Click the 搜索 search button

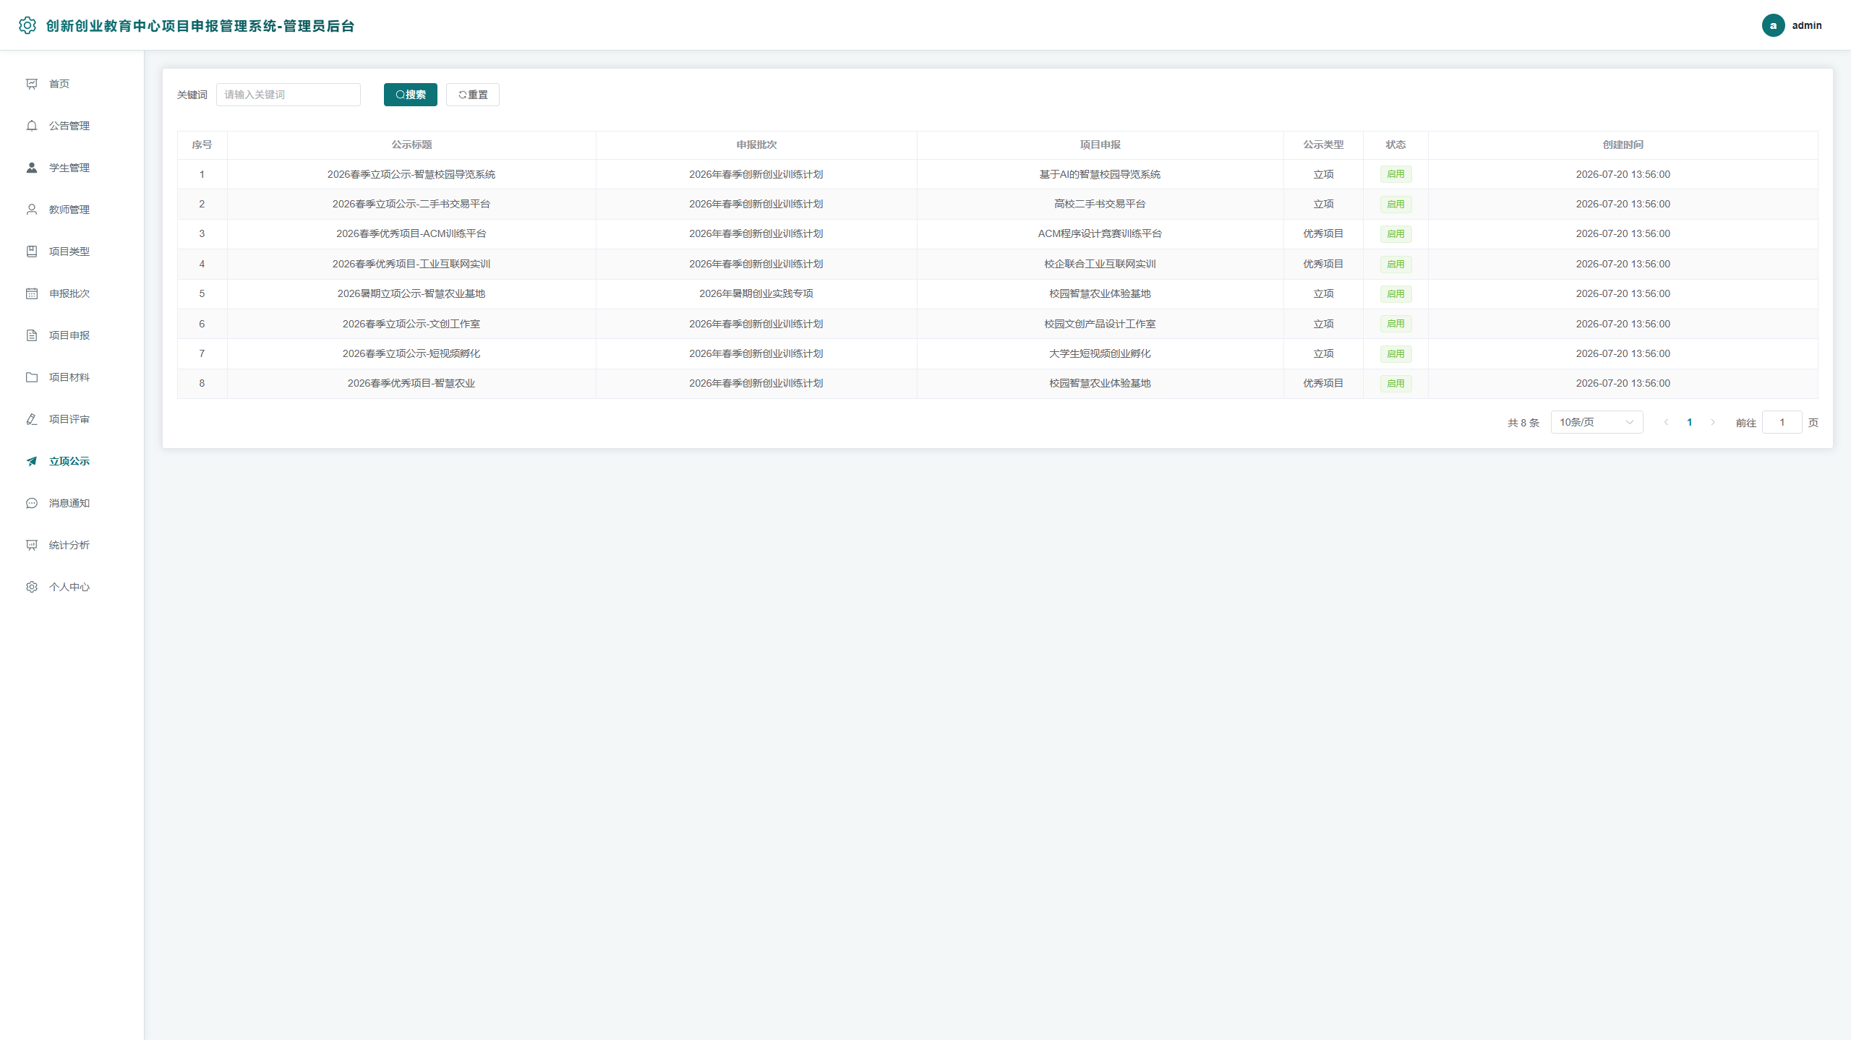click(410, 95)
